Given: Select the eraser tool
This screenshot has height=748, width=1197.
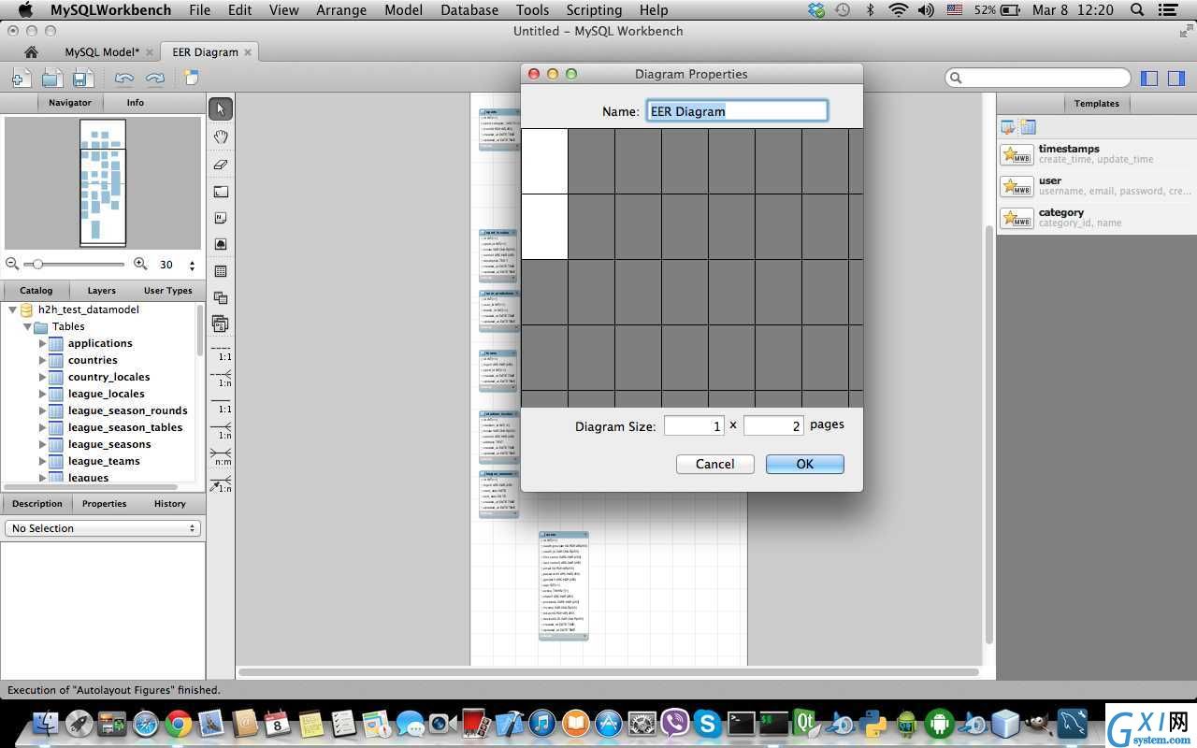Looking at the screenshot, I should [x=221, y=164].
